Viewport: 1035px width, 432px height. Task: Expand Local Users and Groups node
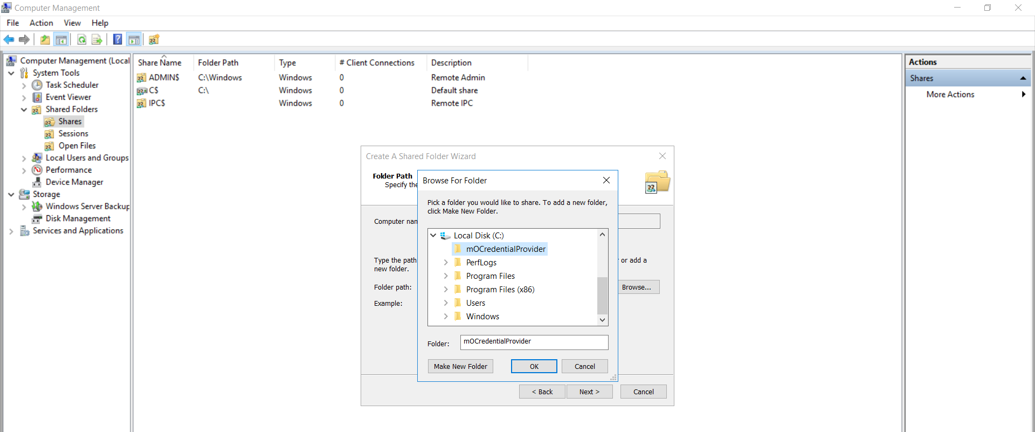[24, 159]
